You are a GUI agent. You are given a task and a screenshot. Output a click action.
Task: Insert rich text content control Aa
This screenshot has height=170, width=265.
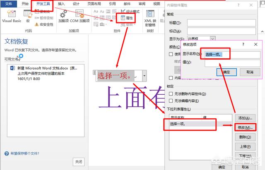pyautogui.click(x=96, y=11)
